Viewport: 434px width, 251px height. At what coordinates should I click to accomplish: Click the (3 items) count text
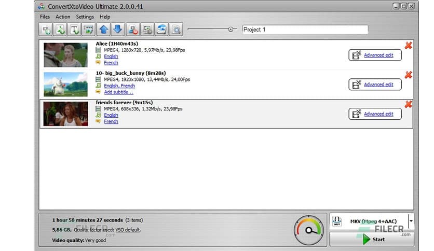[x=134, y=220]
